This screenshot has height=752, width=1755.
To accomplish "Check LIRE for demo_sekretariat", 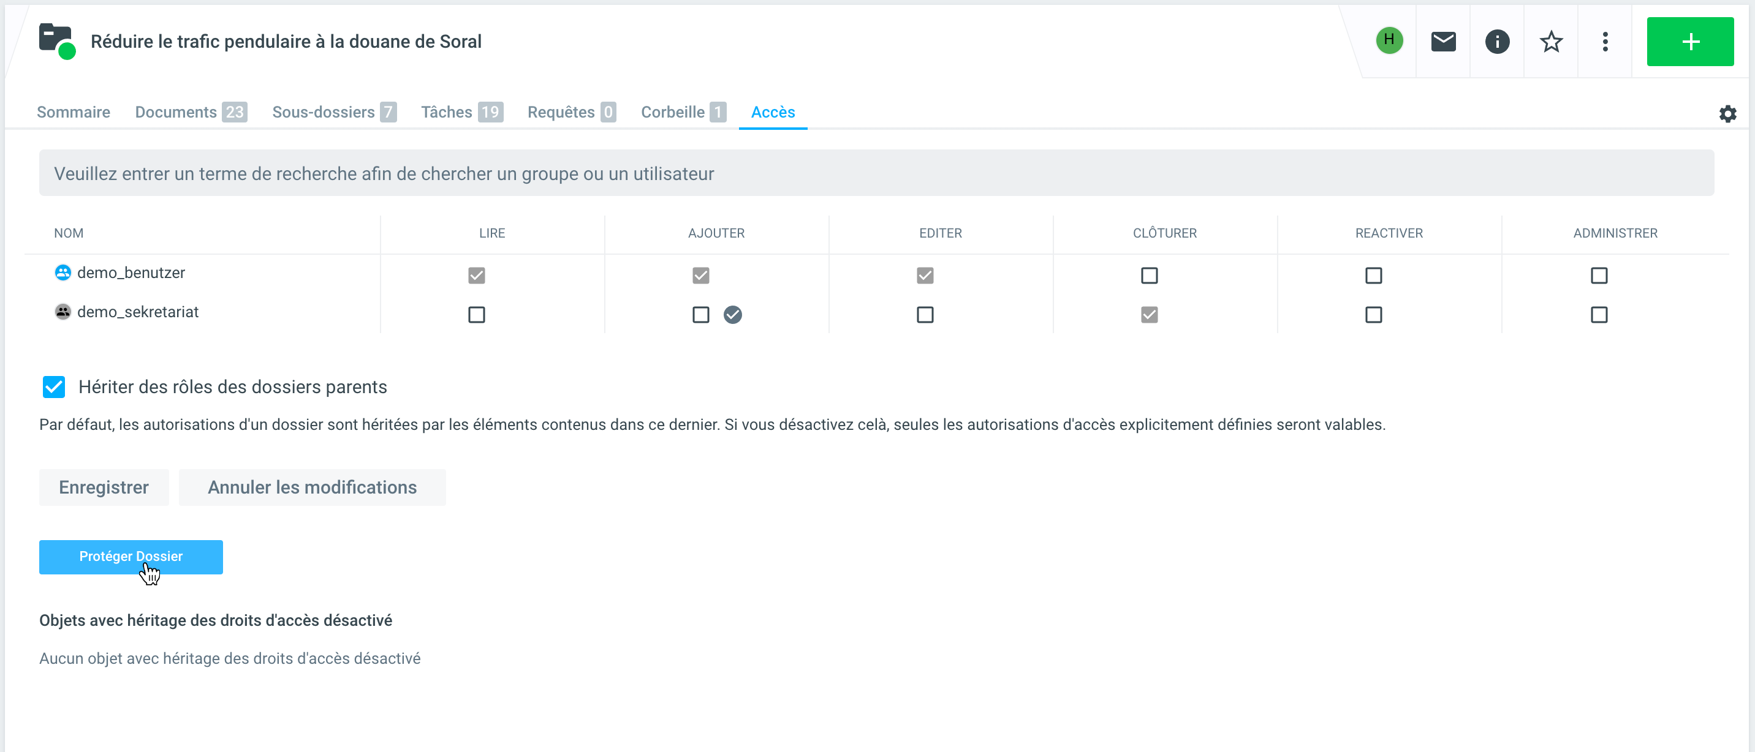I will point(476,314).
